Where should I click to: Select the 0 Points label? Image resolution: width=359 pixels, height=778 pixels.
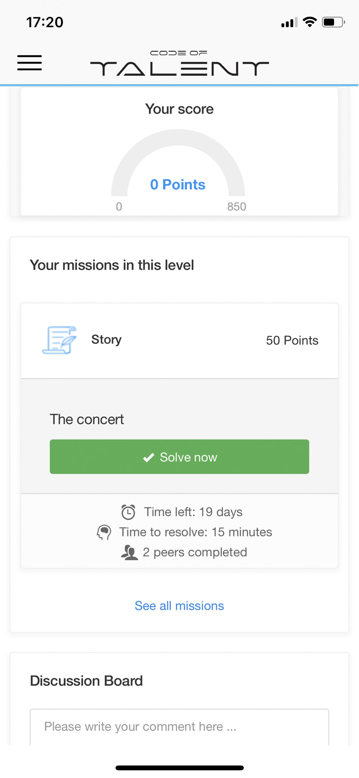pyautogui.click(x=178, y=184)
